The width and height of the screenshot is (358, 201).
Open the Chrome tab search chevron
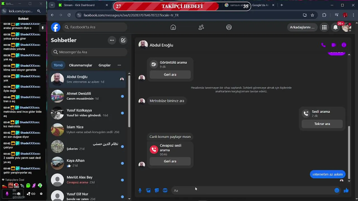(52, 5)
